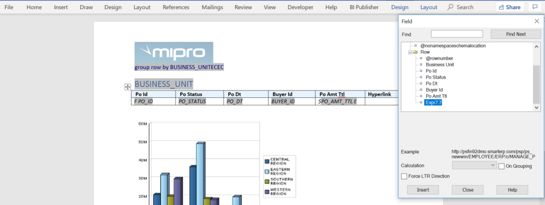Switch to the Home ribbon tab

pos(34,7)
